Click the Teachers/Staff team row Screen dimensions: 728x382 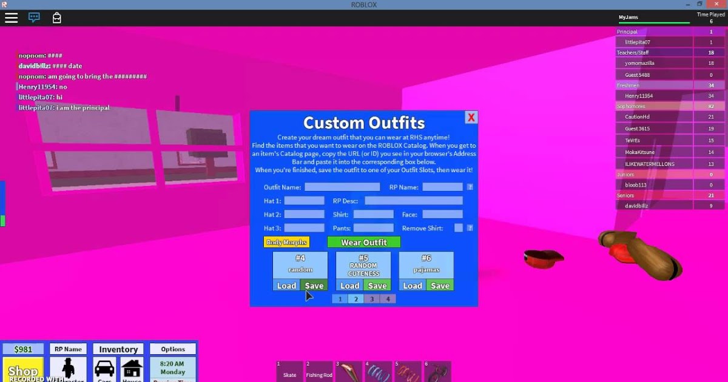(x=670, y=53)
